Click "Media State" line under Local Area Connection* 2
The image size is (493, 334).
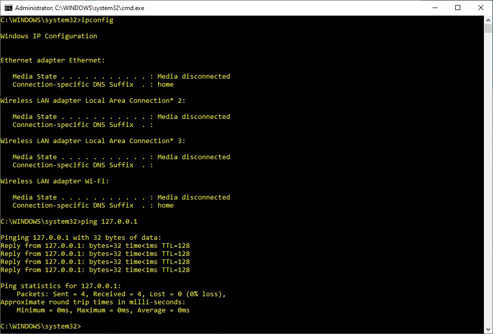(x=121, y=117)
